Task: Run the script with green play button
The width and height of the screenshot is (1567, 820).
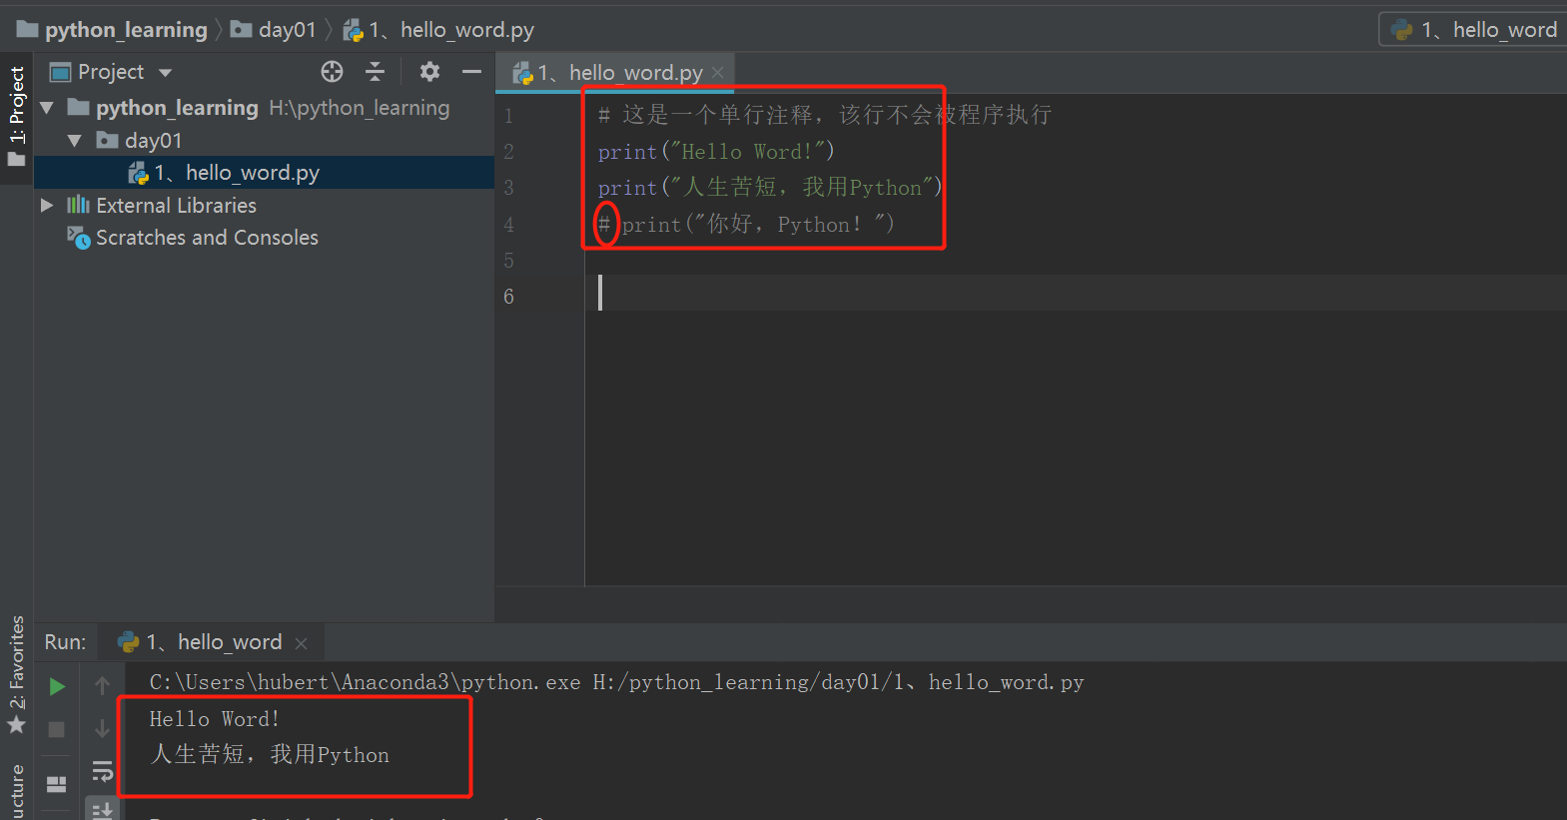Action: coord(57,686)
